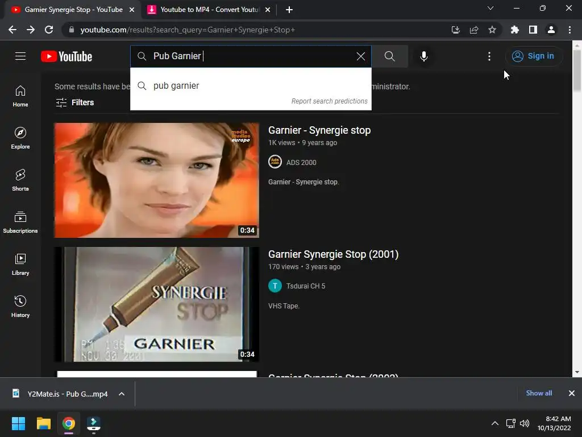Click the Chrome taskbar icon
Screen dimensions: 582x437
pyautogui.click(x=69, y=423)
